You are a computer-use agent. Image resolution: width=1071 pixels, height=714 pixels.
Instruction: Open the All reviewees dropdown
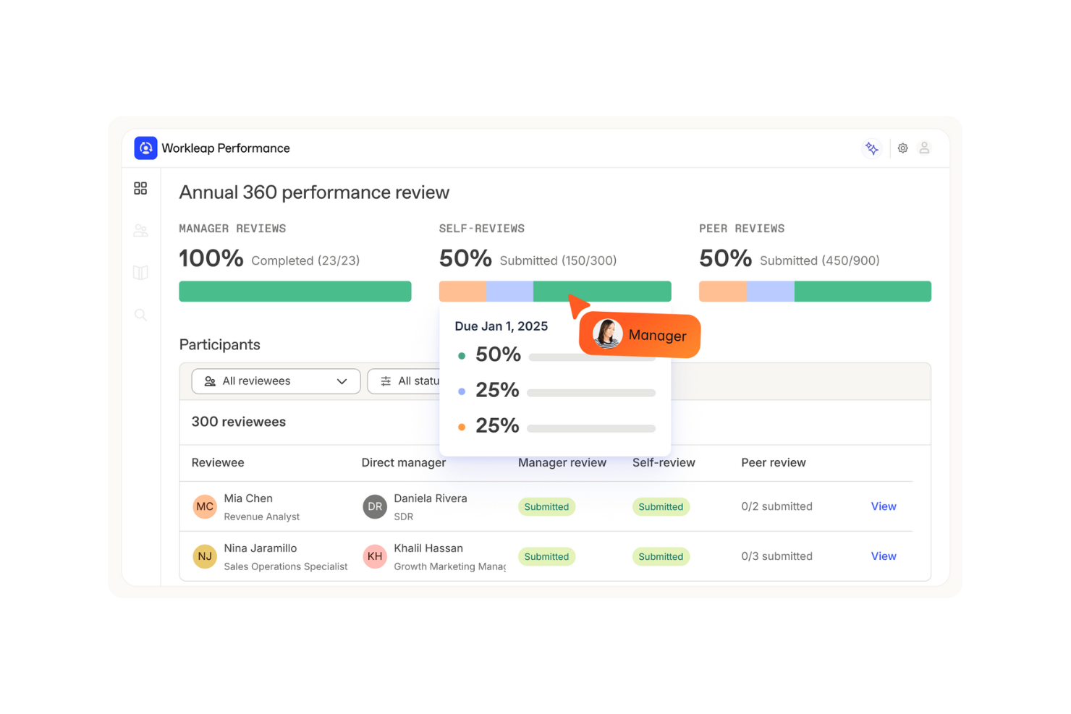(x=275, y=381)
